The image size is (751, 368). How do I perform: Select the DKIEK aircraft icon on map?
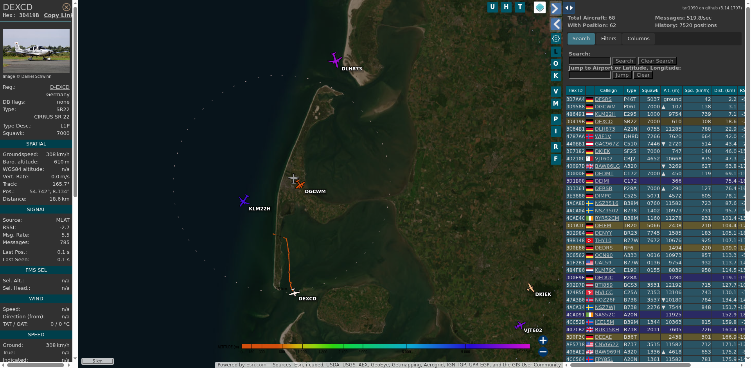click(x=531, y=288)
